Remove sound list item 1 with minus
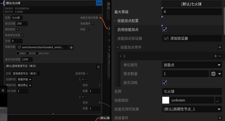225x121 pixels. (86, 79)
